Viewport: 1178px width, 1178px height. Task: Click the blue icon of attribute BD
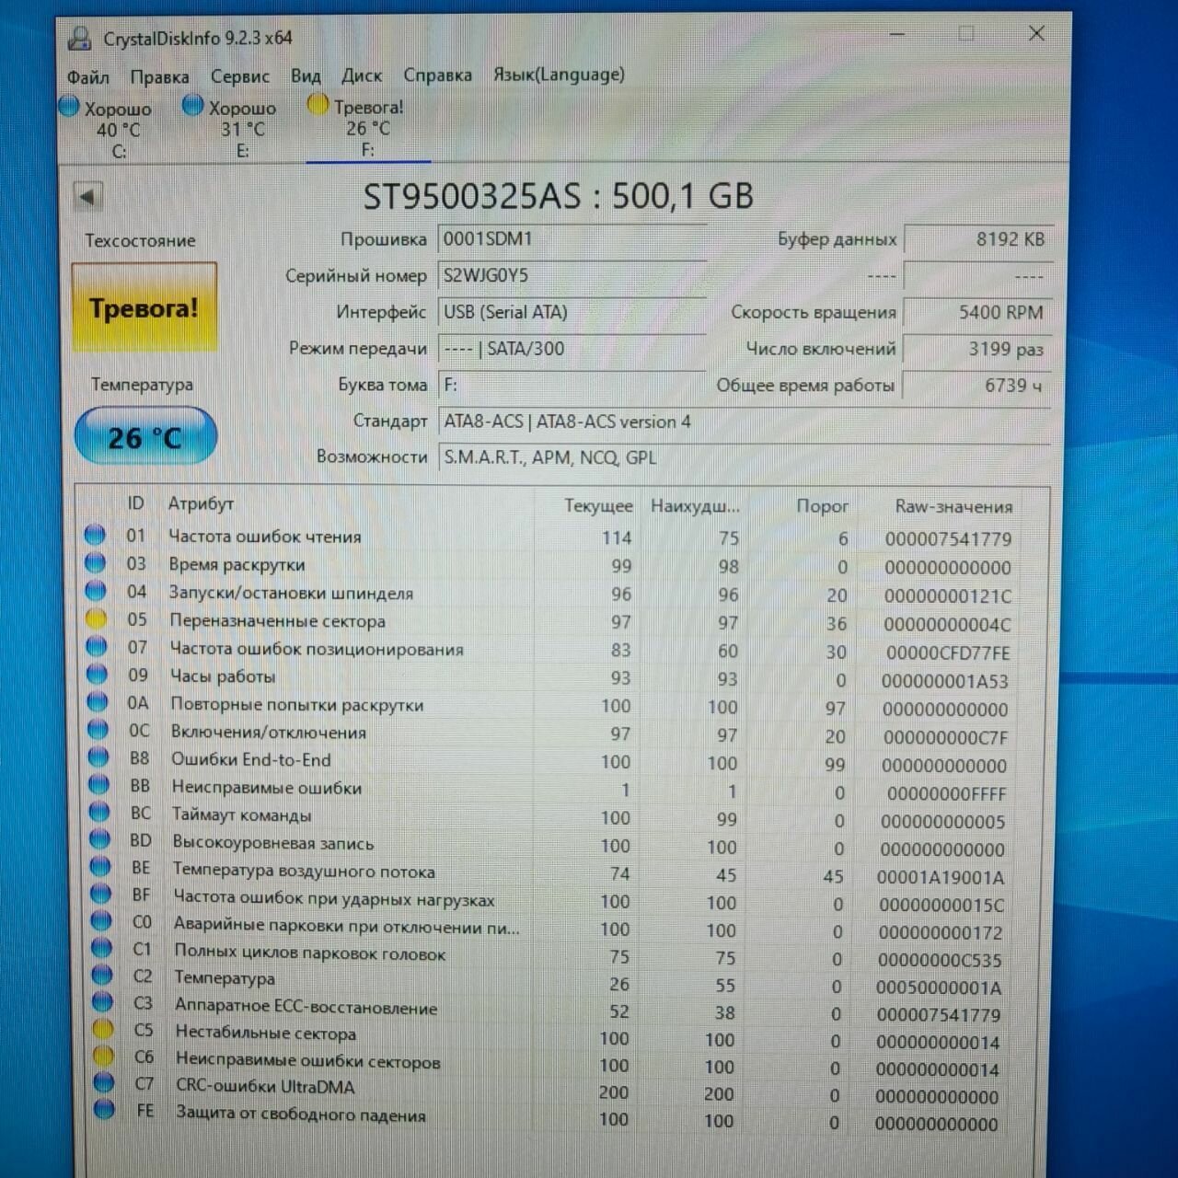pos(99,839)
